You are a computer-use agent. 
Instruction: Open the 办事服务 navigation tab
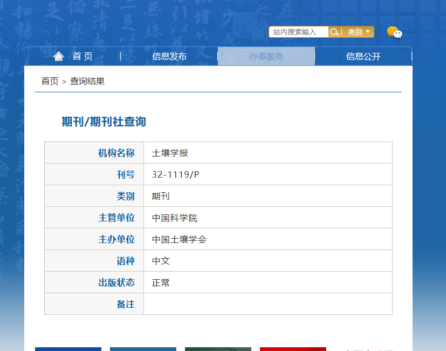click(x=266, y=56)
